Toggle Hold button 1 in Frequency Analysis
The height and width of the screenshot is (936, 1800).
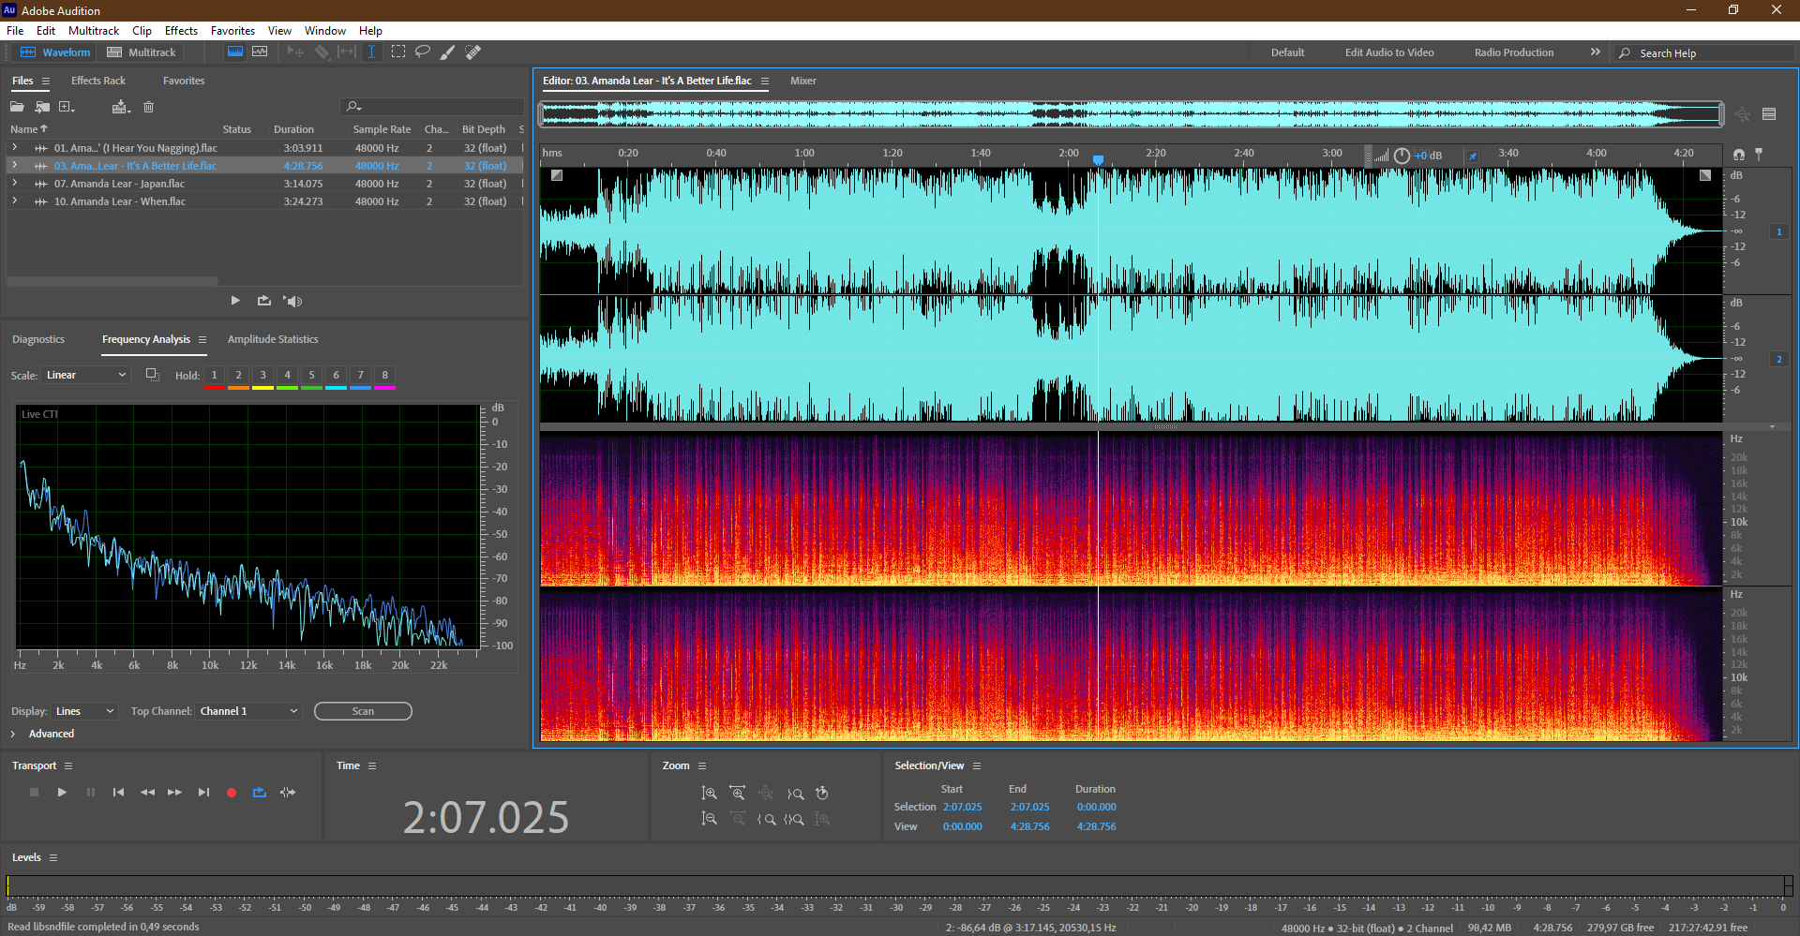click(x=214, y=375)
